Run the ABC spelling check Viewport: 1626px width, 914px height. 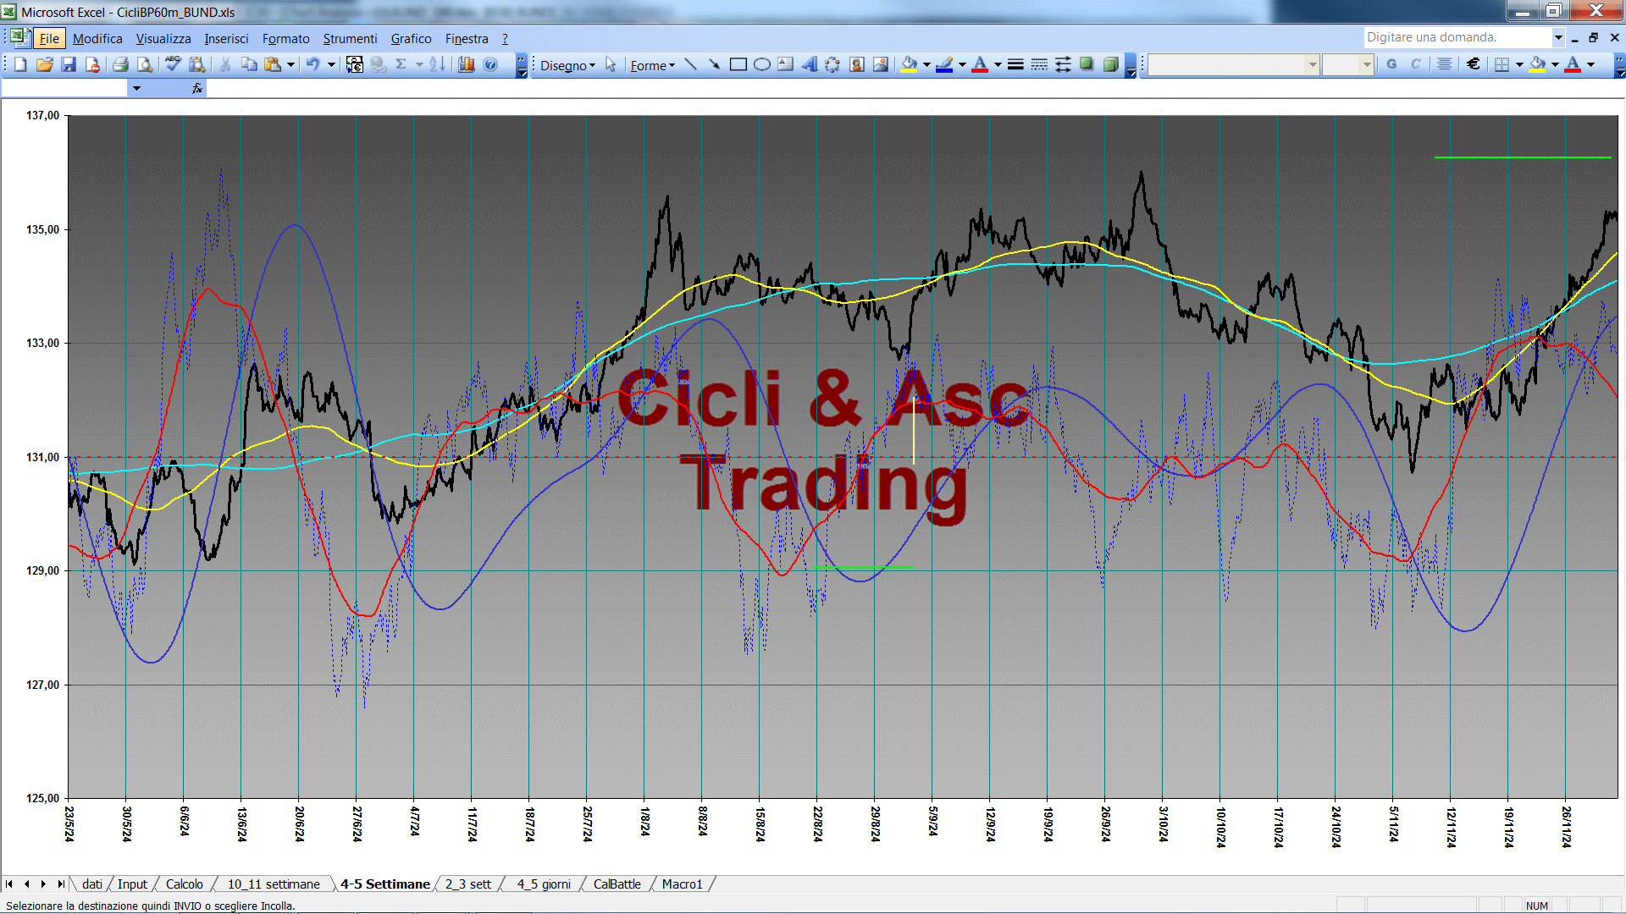pyautogui.click(x=173, y=65)
